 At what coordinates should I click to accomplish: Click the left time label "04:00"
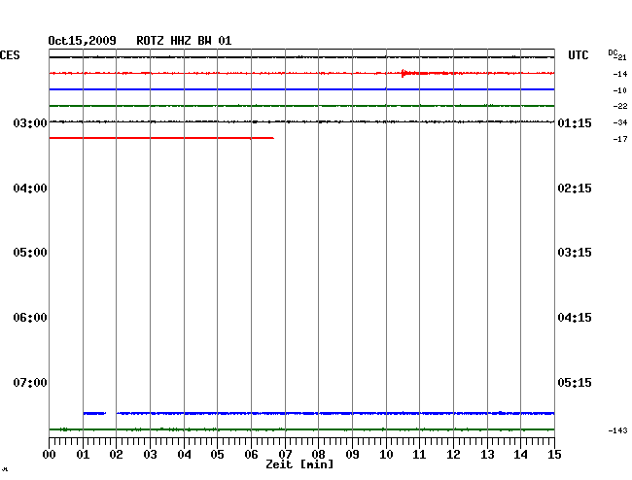tap(30, 189)
